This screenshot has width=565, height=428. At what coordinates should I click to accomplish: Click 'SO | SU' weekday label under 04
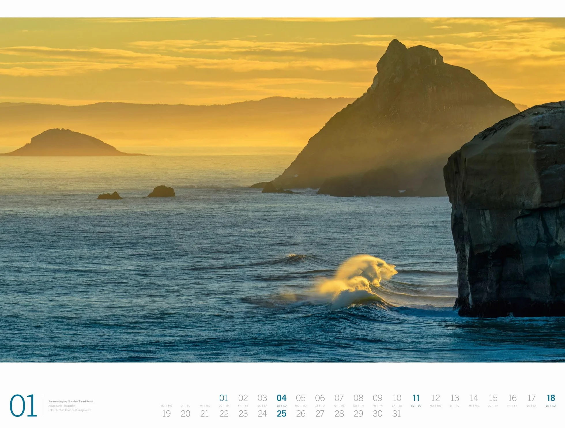pos(282,406)
